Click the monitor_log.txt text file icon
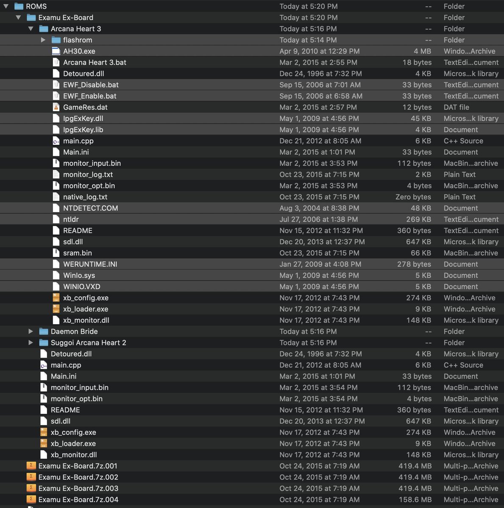The image size is (504, 508). tap(56, 174)
